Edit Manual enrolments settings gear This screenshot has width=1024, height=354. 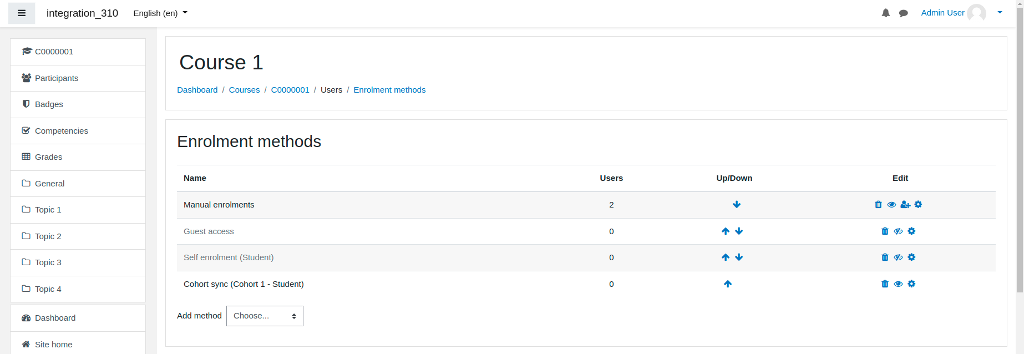point(918,205)
